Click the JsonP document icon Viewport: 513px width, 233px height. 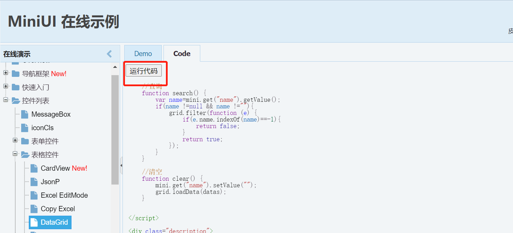[34, 181]
